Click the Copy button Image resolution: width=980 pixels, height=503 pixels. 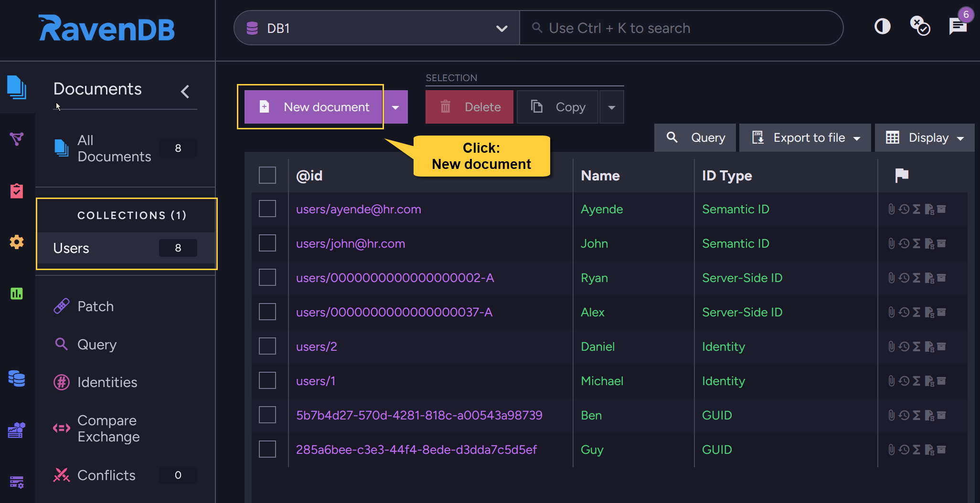(557, 107)
